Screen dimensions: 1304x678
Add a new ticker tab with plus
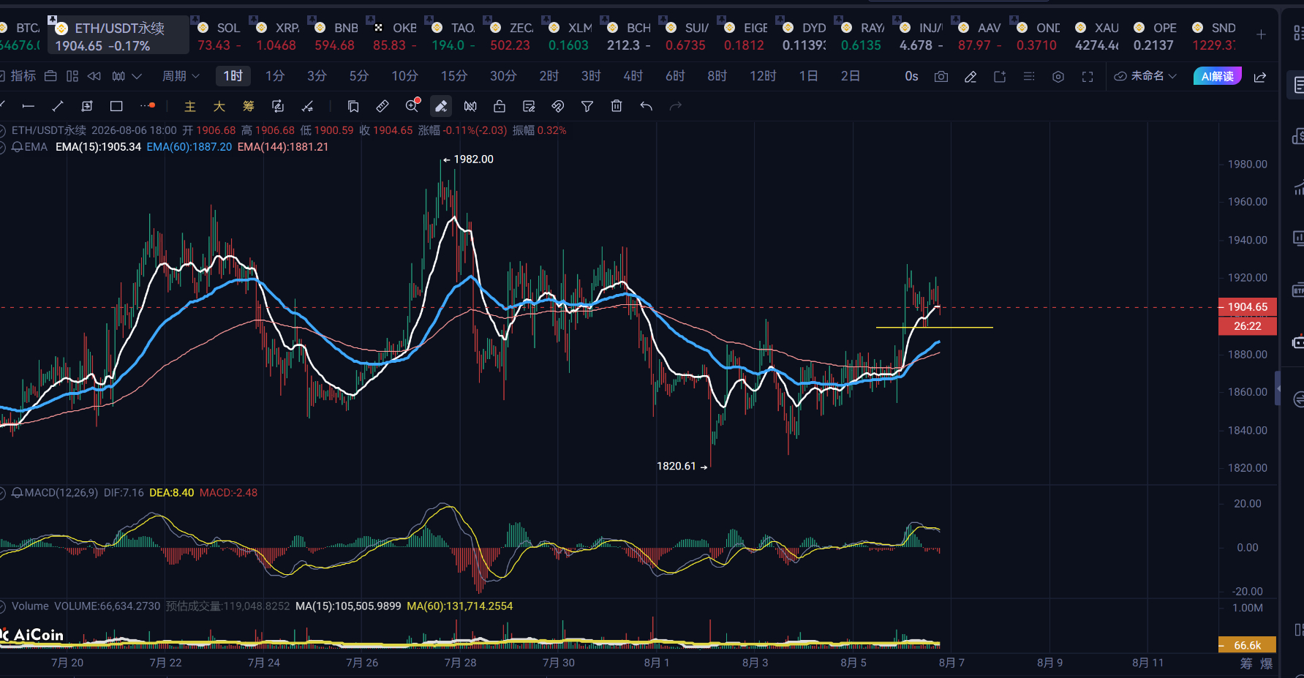[1261, 34]
